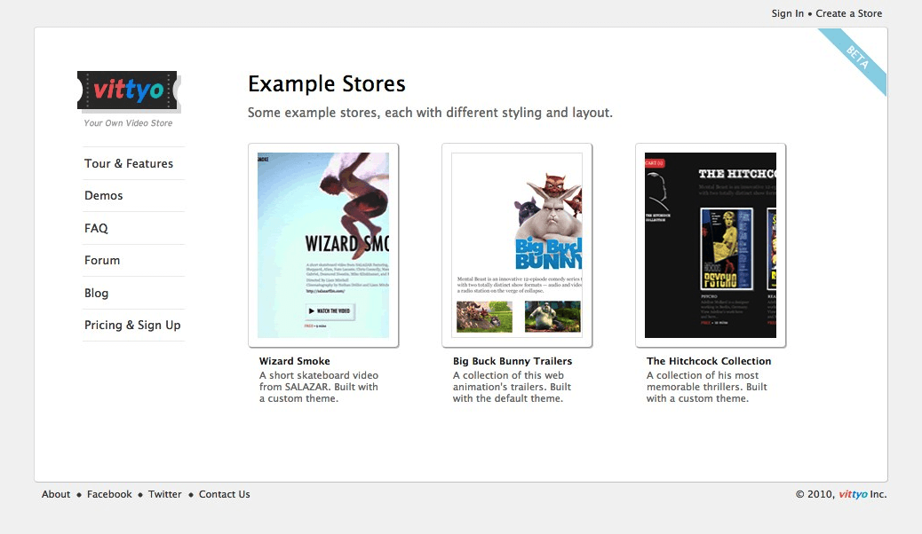Visit the Forum link
922x534 pixels.
[102, 260]
